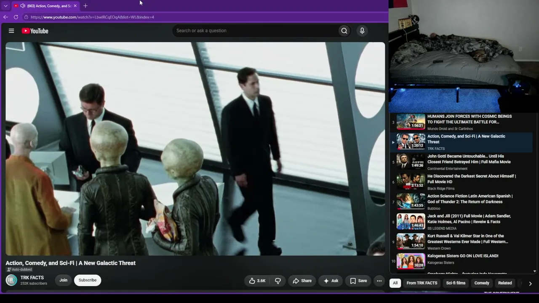Select 'Action, Comedy, and Sci-Fi' title in playlist
Viewport: 539px width, 303px height.
point(466,139)
